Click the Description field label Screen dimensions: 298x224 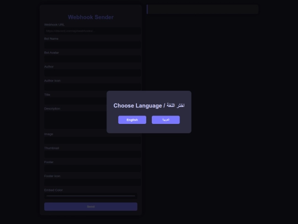point(52,108)
